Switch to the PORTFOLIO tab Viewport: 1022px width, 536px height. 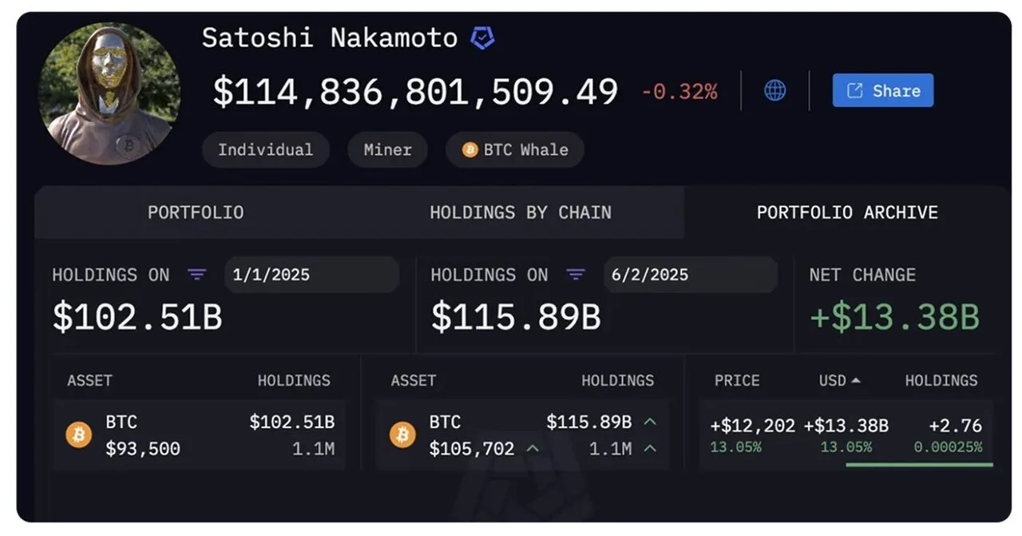(x=195, y=212)
